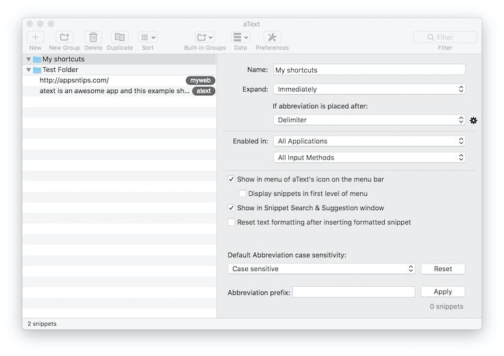Enable Reset text formatting after inserting snippet
This screenshot has width=504, height=356.
pyautogui.click(x=231, y=222)
